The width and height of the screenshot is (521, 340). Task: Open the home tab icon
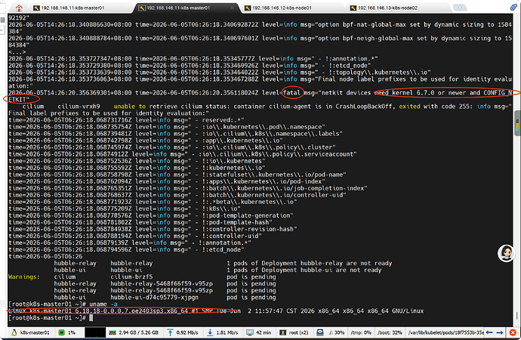click(19, 8)
